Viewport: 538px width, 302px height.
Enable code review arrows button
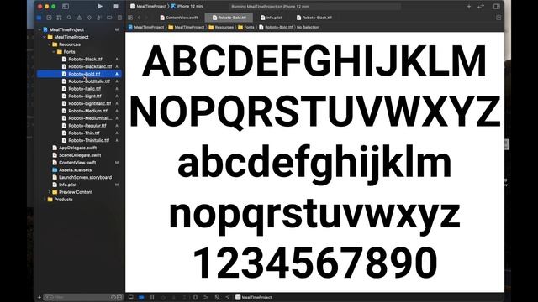[x=481, y=6]
